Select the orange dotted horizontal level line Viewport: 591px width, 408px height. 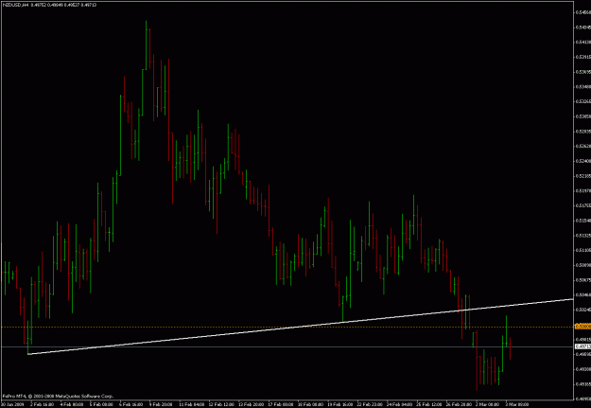287,327
